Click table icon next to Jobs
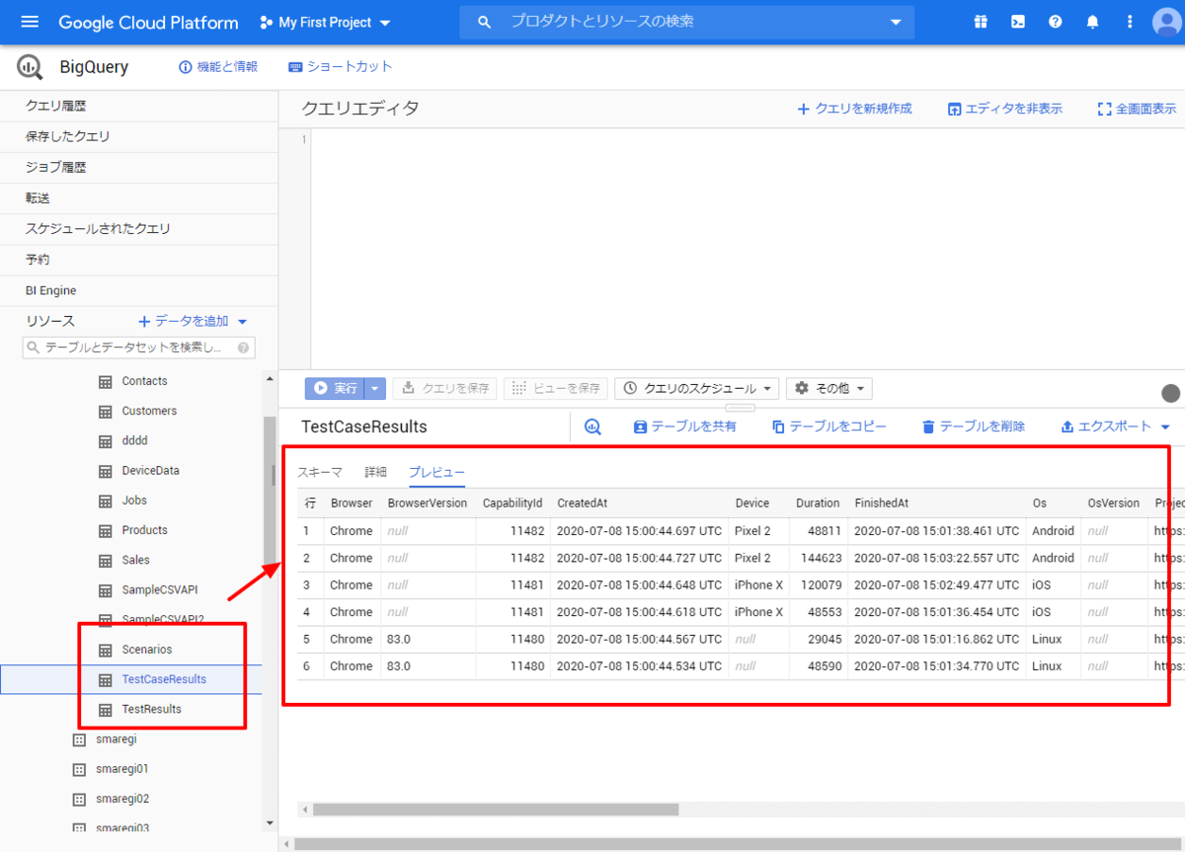 pyautogui.click(x=105, y=501)
